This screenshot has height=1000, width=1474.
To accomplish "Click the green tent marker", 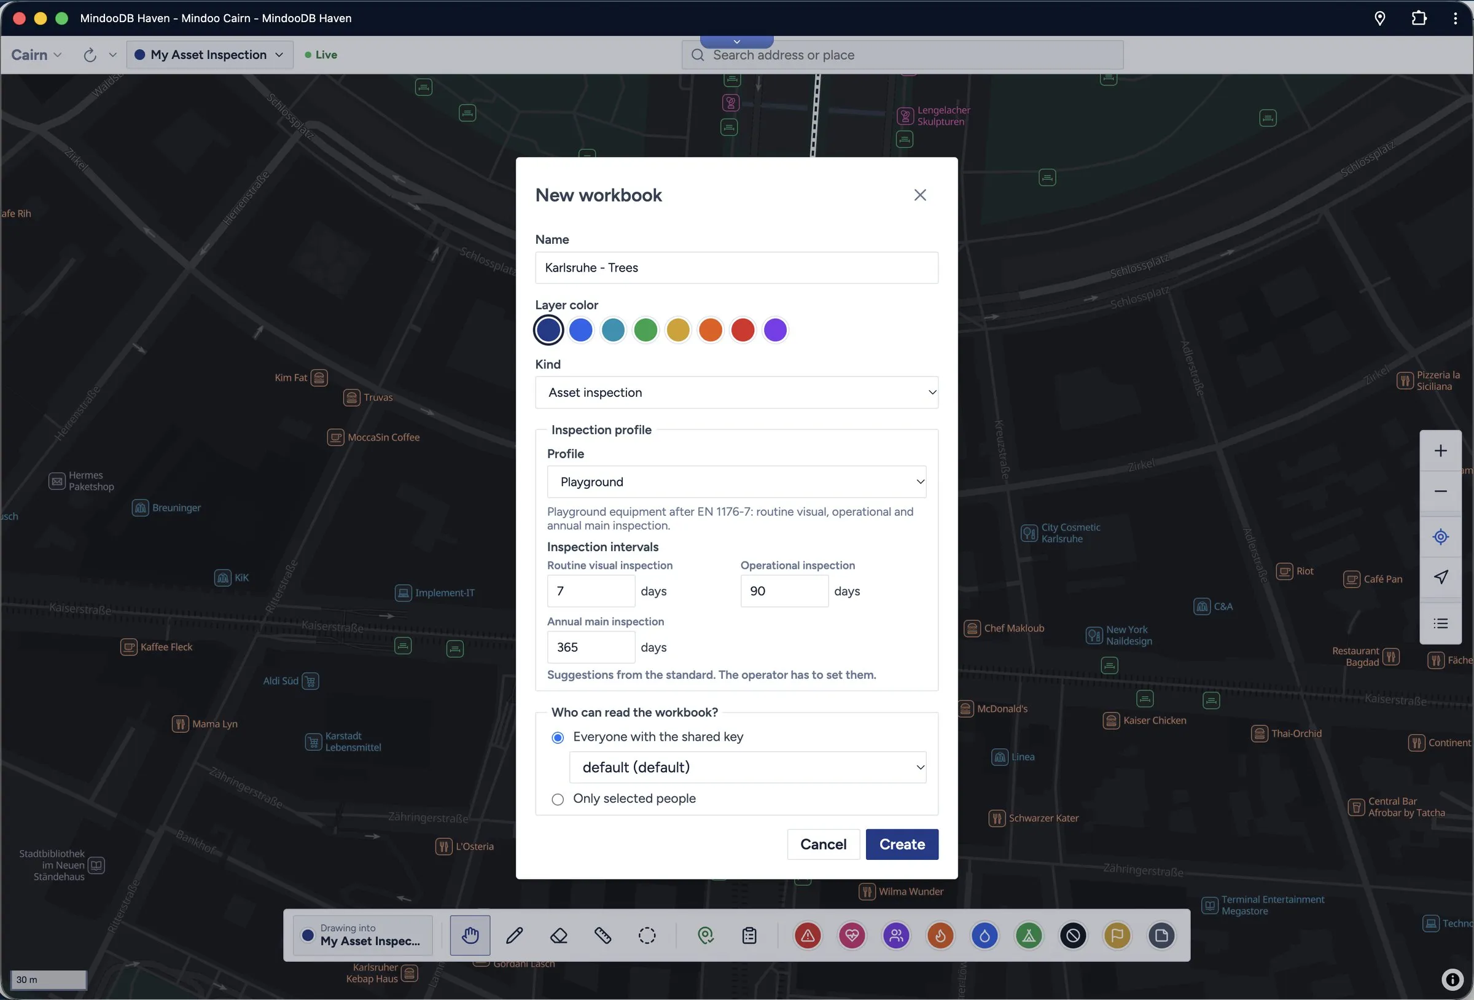I will [x=1029, y=936].
